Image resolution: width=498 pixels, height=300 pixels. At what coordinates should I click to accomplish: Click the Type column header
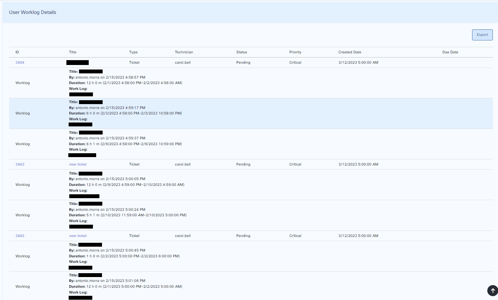click(x=133, y=52)
